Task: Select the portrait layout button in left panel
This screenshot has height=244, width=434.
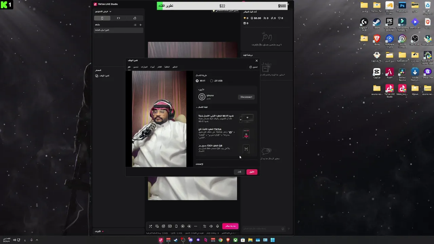Action: [x=102, y=18]
